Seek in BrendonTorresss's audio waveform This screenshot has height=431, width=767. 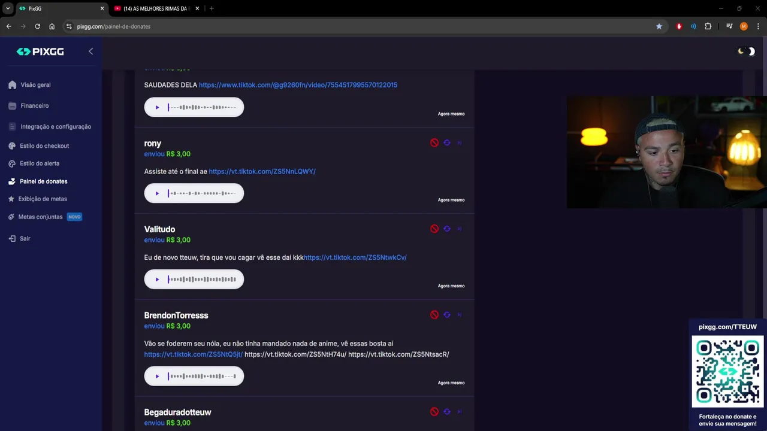202,377
